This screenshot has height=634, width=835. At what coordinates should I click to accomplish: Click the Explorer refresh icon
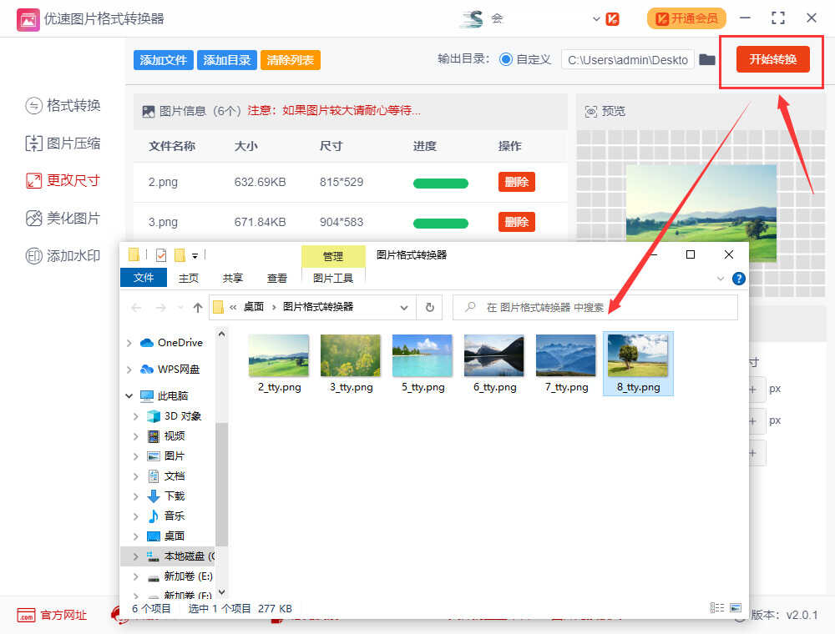tap(429, 307)
